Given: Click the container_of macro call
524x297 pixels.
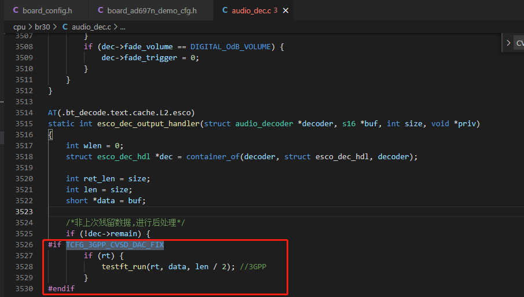Looking at the screenshot, I should 213,157.
